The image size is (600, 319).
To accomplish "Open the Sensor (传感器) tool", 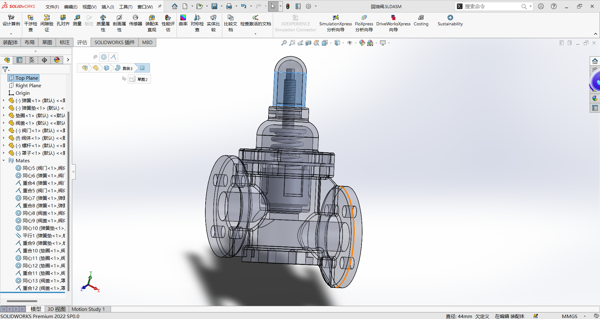I will pyautogui.click(x=136, y=21).
